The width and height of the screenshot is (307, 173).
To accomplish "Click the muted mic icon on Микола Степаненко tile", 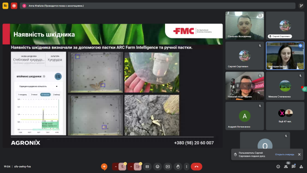I will [300, 76].
